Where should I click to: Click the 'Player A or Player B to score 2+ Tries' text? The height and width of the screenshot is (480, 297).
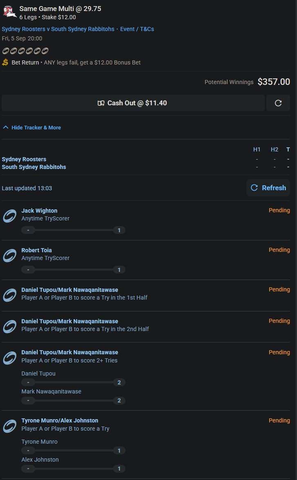click(69, 361)
